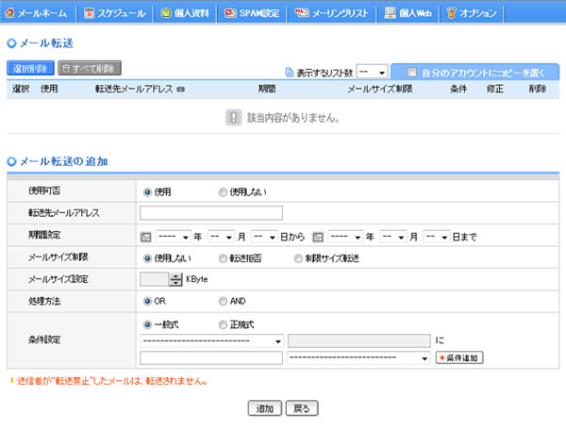Viewport: 566px width, 431px height.
Task: Click the スケジュール calendar icon
Action: coord(90,13)
